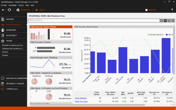This screenshot has width=176, height=110.
Task: Click the chart panel vertical scrollbar
Action: pyautogui.click(x=174, y=50)
